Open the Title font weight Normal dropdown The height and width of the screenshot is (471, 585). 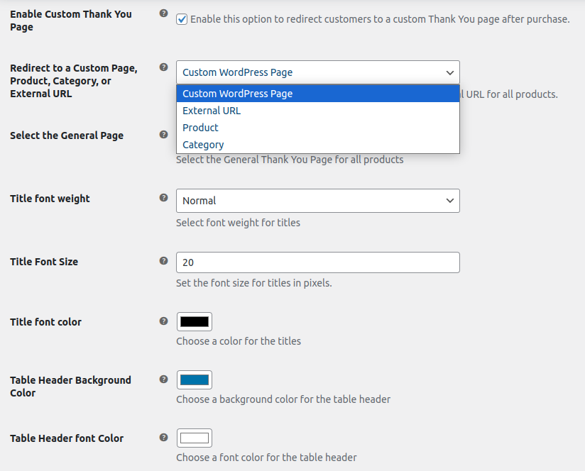point(317,201)
